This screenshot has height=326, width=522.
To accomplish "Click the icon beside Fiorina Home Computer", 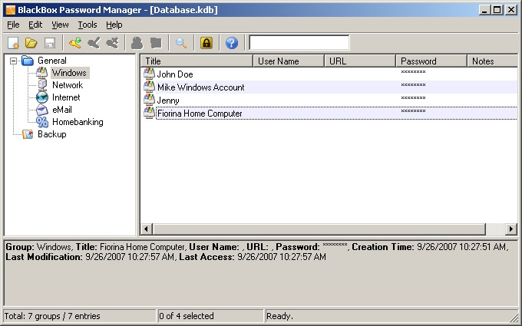I will click(x=149, y=113).
